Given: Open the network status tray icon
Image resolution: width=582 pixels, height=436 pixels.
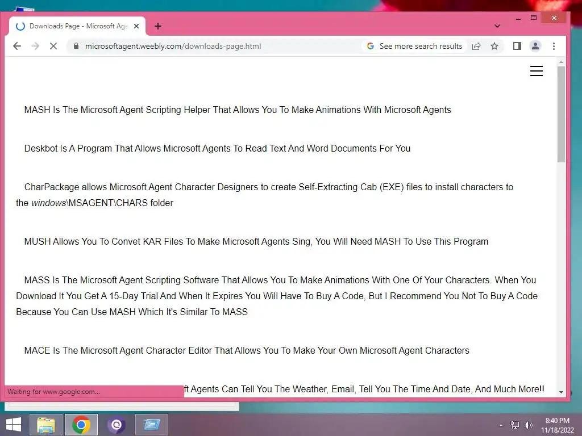Looking at the screenshot, I should click(x=515, y=425).
